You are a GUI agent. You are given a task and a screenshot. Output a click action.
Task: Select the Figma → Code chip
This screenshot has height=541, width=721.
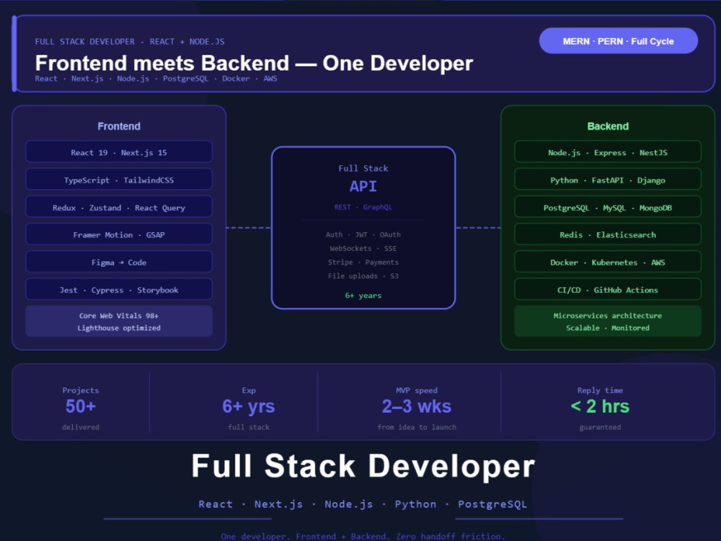click(x=119, y=263)
